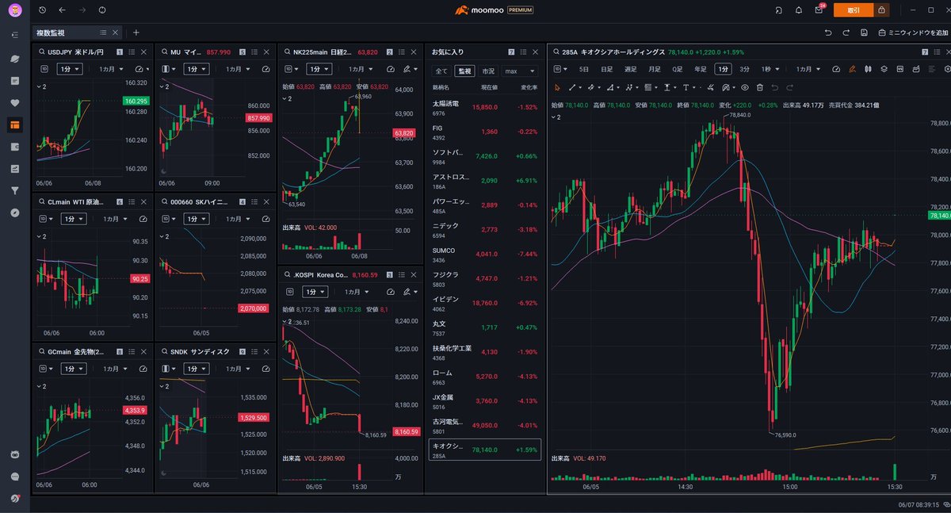Refresh using the circular reload icon
Image resolution: width=951 pixels, height=513 pixels.
click(x=102, y=10)
